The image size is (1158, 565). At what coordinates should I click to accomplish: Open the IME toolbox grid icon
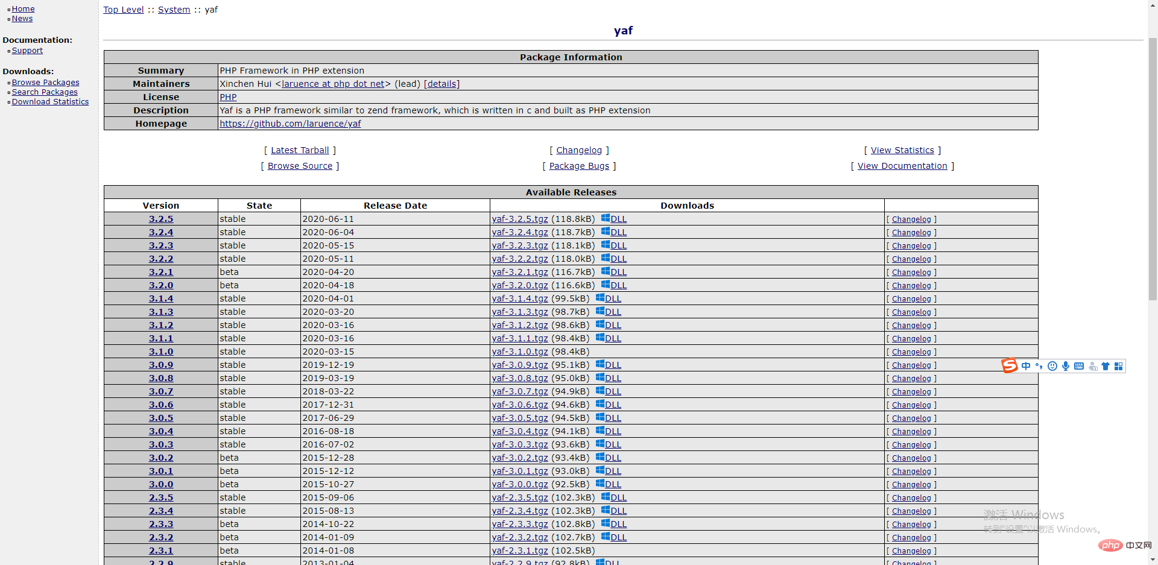1119,366
